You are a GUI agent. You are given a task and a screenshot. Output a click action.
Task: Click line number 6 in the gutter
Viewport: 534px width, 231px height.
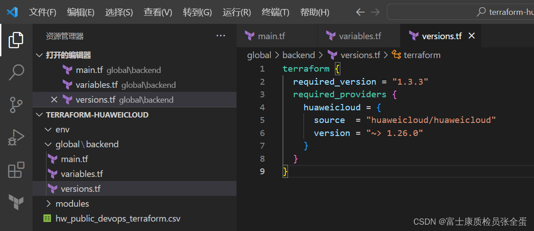262,133
